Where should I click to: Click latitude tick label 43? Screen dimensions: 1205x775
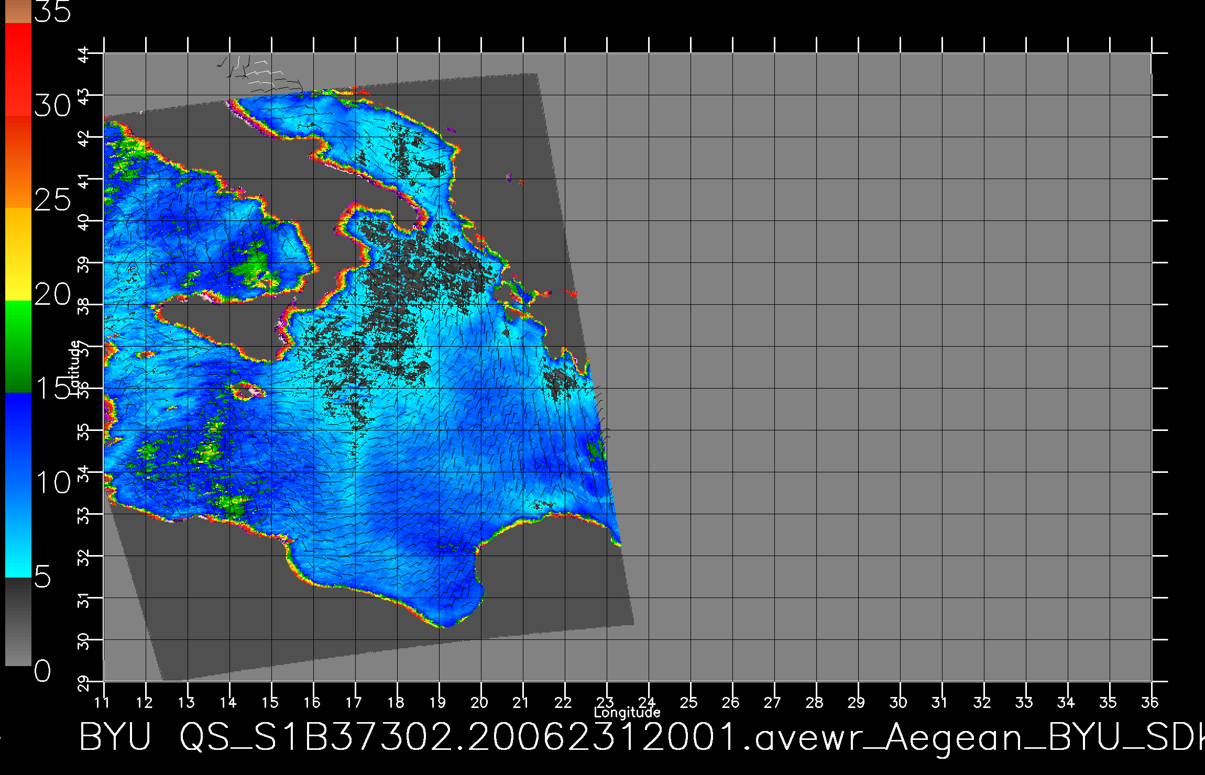(x=84, y=97)
